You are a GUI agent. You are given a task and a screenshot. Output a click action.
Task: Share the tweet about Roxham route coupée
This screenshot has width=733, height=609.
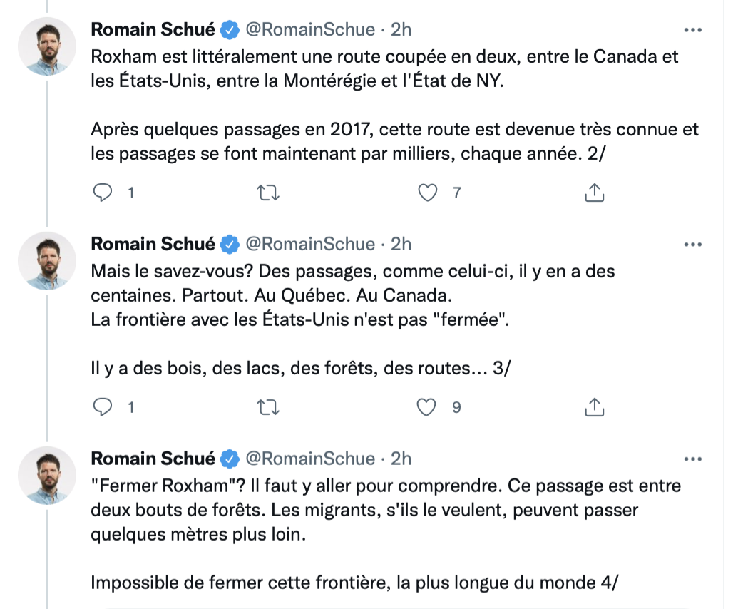595,193
